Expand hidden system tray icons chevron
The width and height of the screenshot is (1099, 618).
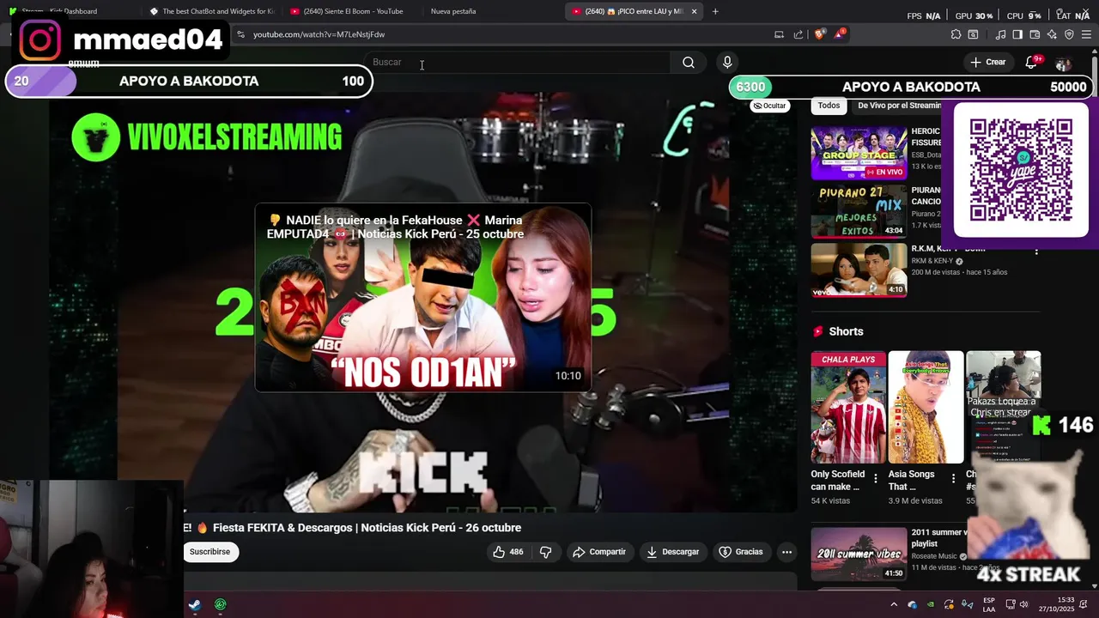[894, 604]
